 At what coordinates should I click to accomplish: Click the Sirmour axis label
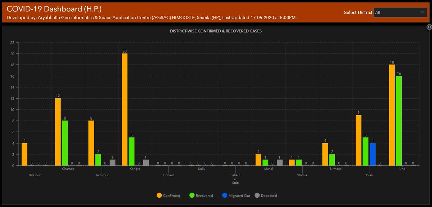pyautogui.click(x=336, y=168)
